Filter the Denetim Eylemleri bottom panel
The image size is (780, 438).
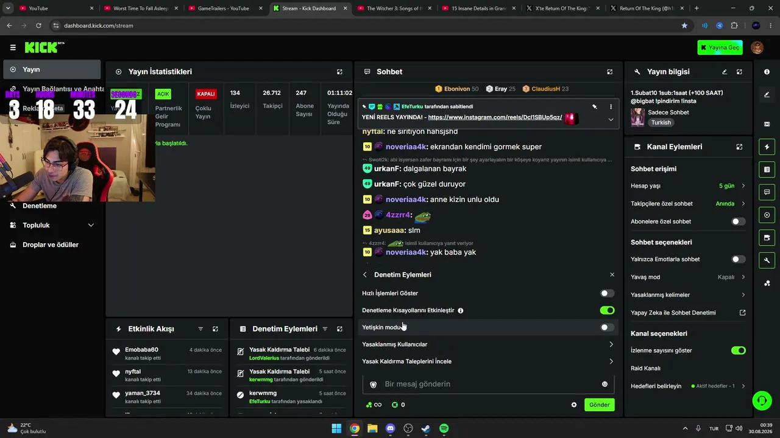coord(325,329)
